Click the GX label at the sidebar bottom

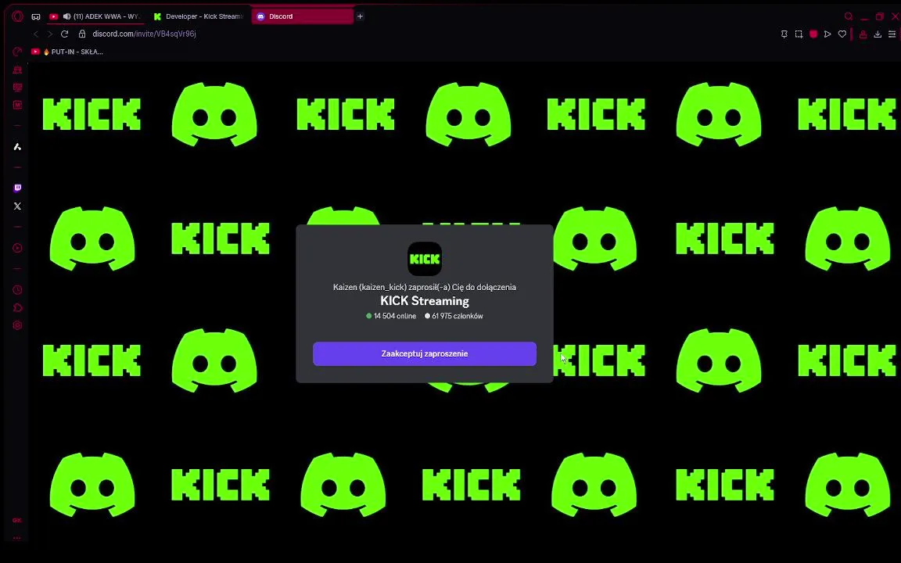(x=16, y=521)
